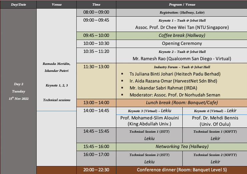Image resolution: width=247 pixels, height=174 pixels.
Task: Select the Coffee break (Hallway) row
Action: (x=182, y=36)
